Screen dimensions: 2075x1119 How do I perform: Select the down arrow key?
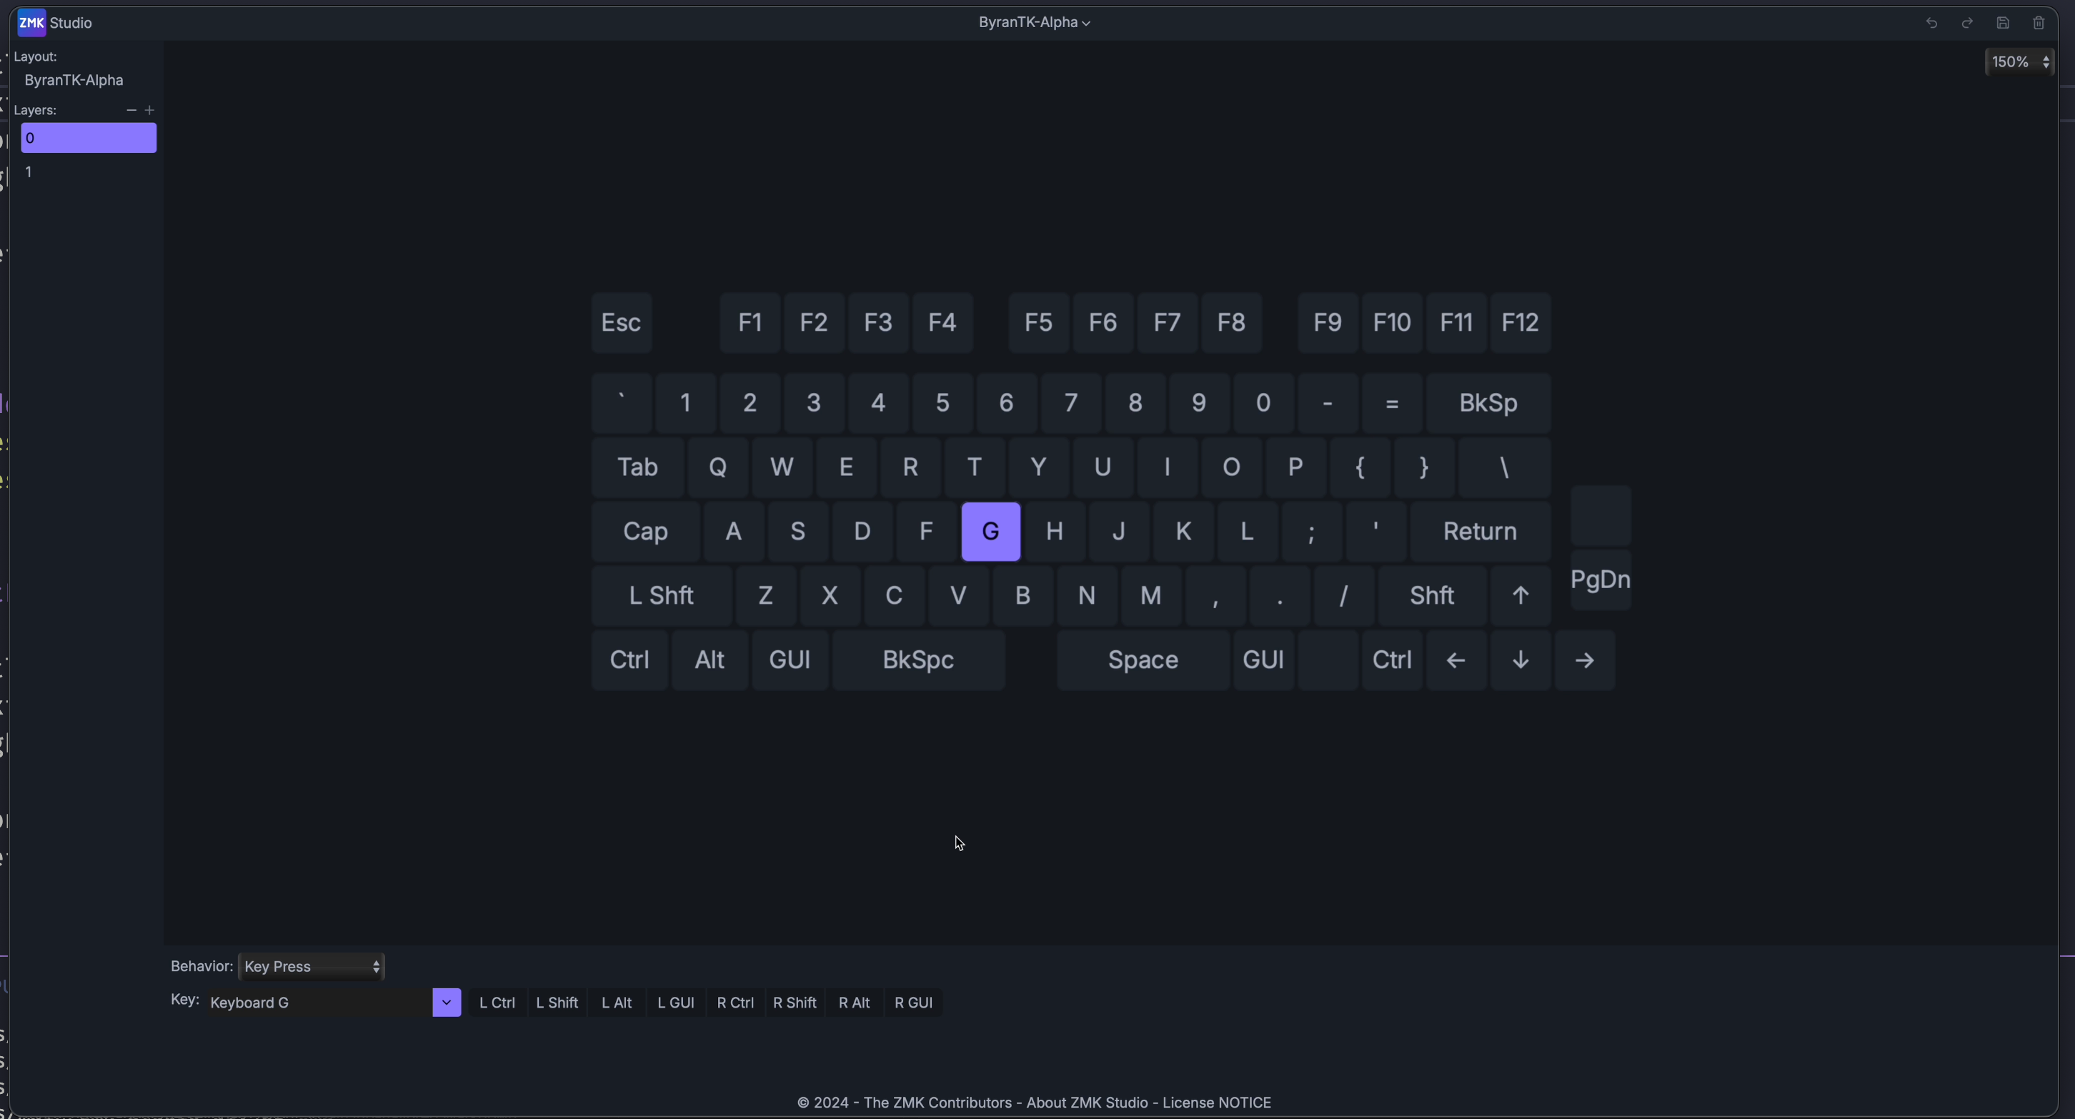[1521, 660]
